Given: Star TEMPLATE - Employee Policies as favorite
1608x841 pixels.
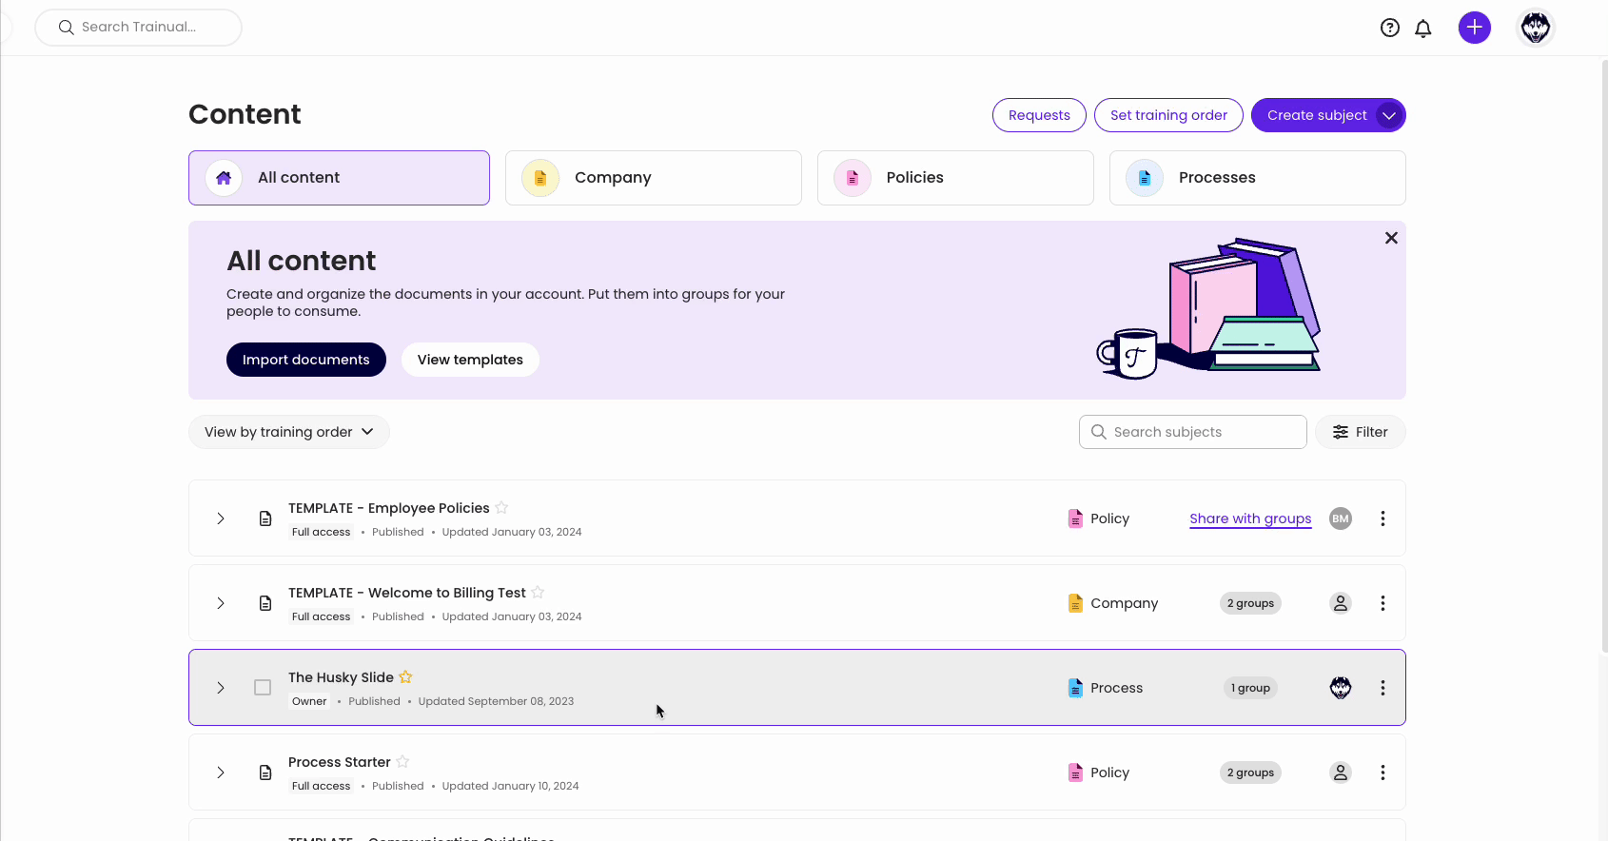Looking at the screenshot, I should coord(501,507).
